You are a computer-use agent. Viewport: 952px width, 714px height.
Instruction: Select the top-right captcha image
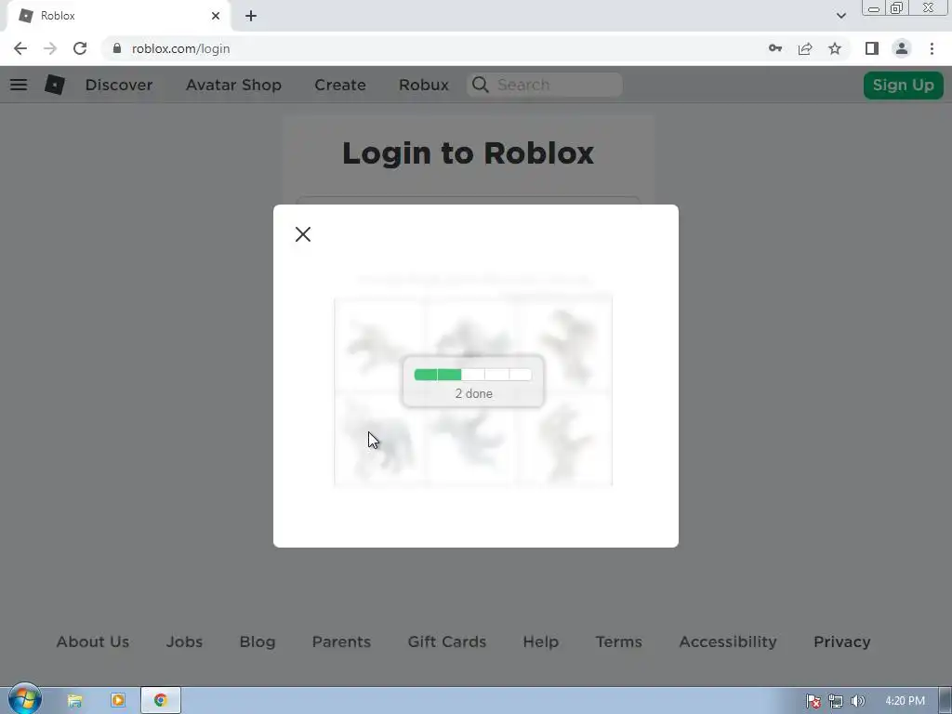pos(565,345)
